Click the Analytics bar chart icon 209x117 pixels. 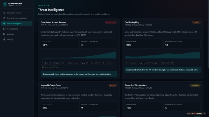4,34
